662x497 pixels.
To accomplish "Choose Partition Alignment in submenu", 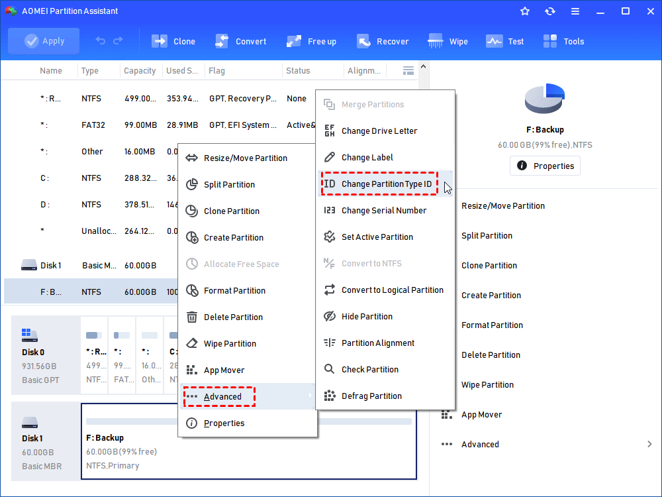I will click(385, 343).
